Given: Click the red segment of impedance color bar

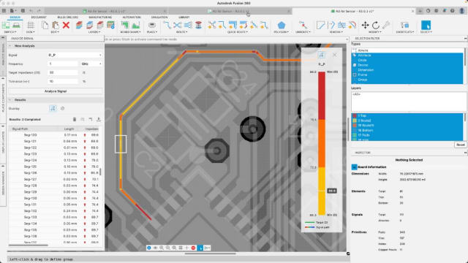Looking at the screenshot, I should pyautogui.click(x=322, y=96).
